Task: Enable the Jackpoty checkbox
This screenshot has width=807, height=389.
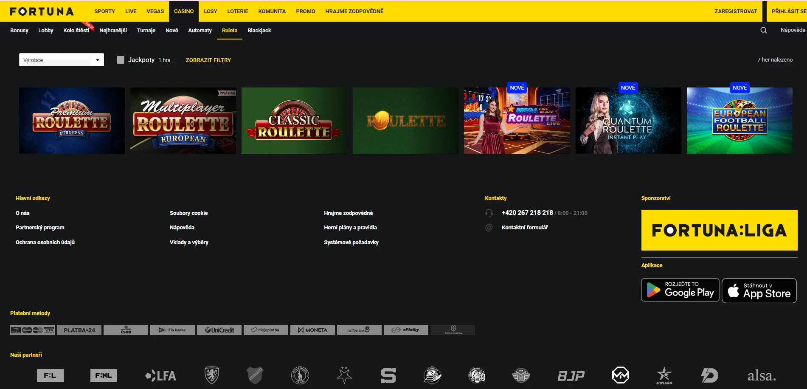Action: [121, 60]
